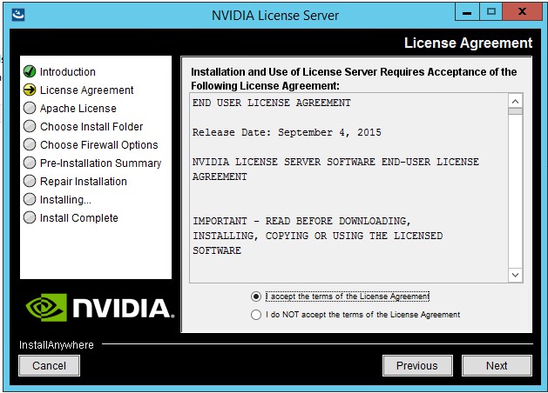Click the Repair Installation step label
This screenshot has width=548, height=393.
(83, 181)
